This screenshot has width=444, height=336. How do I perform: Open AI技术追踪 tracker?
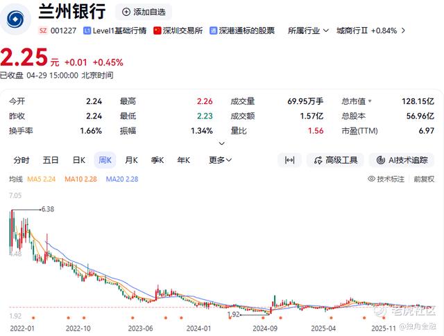[x=402, y=160]
